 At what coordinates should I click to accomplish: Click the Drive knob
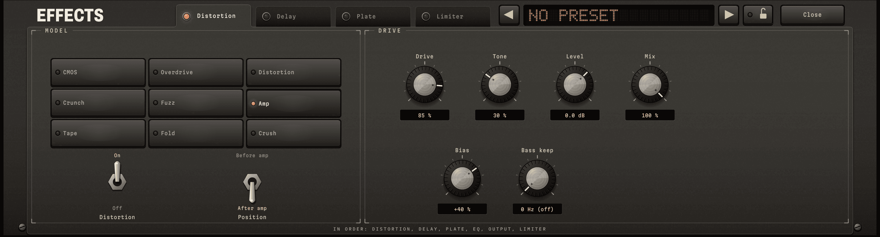[x=425, y=85]
